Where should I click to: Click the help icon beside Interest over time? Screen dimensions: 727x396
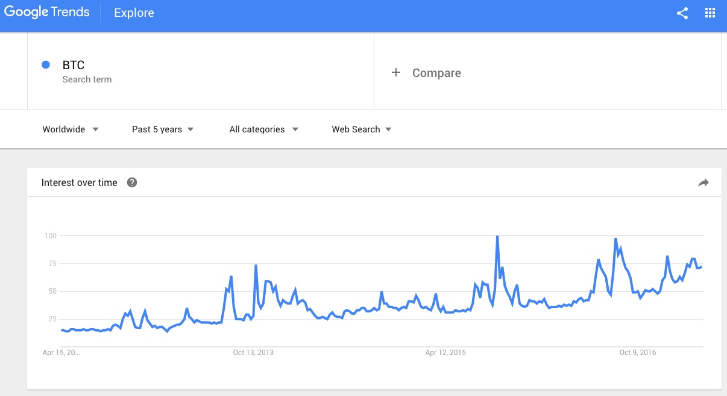(132, 182)
